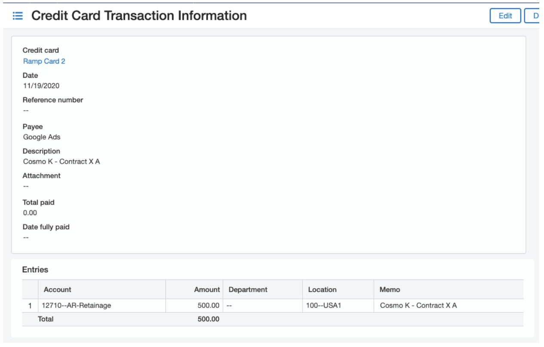Image resolution: width=544 pixels, height=347 pixels.
Task: Open the Ramp Card 2 link
Action: pos(44,61)
